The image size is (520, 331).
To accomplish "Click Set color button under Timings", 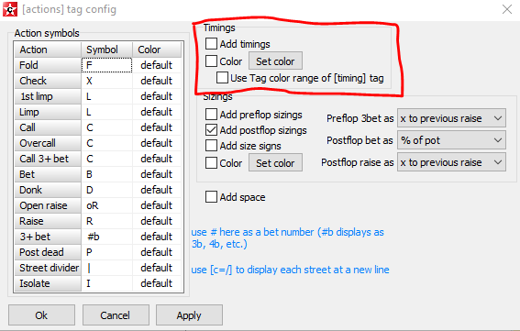I will coord(275,61).
